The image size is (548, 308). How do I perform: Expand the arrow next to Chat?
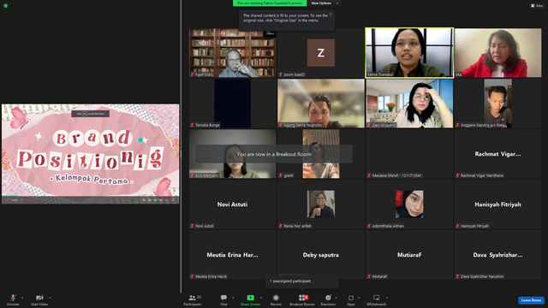click(233, 298)
